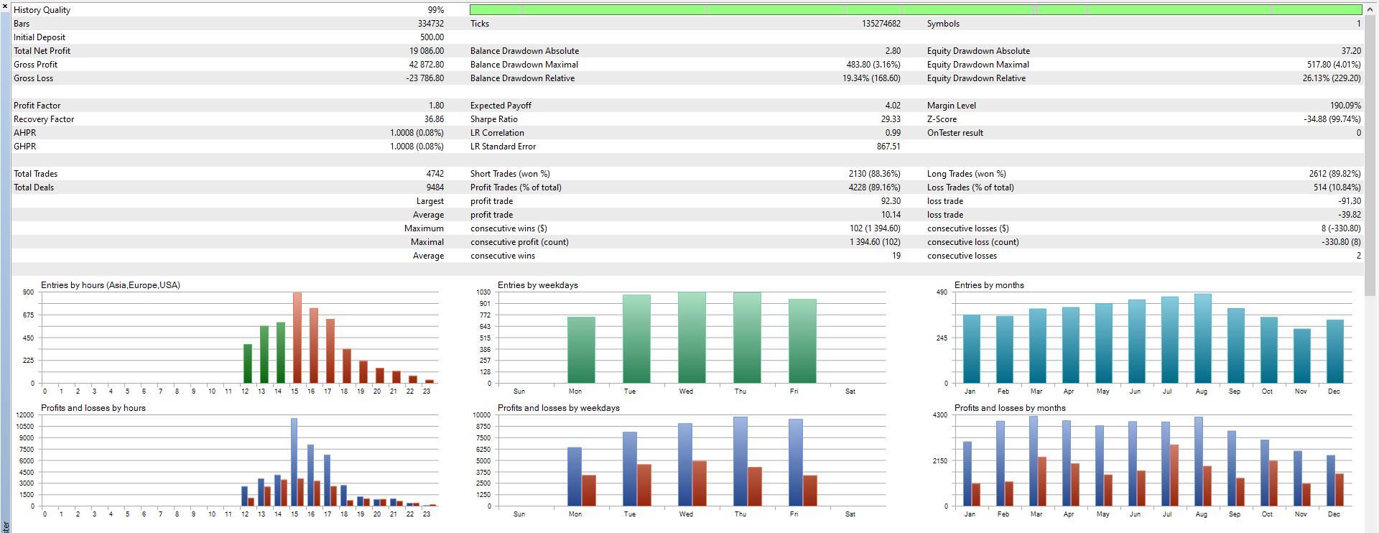Click the vertical Tester panel label
The width and height of the screenshot is (1379, 533).
(x=5, y=526)
